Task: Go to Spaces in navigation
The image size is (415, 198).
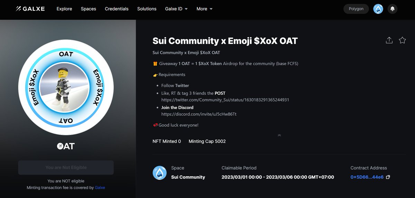Action: click(89, 9)
